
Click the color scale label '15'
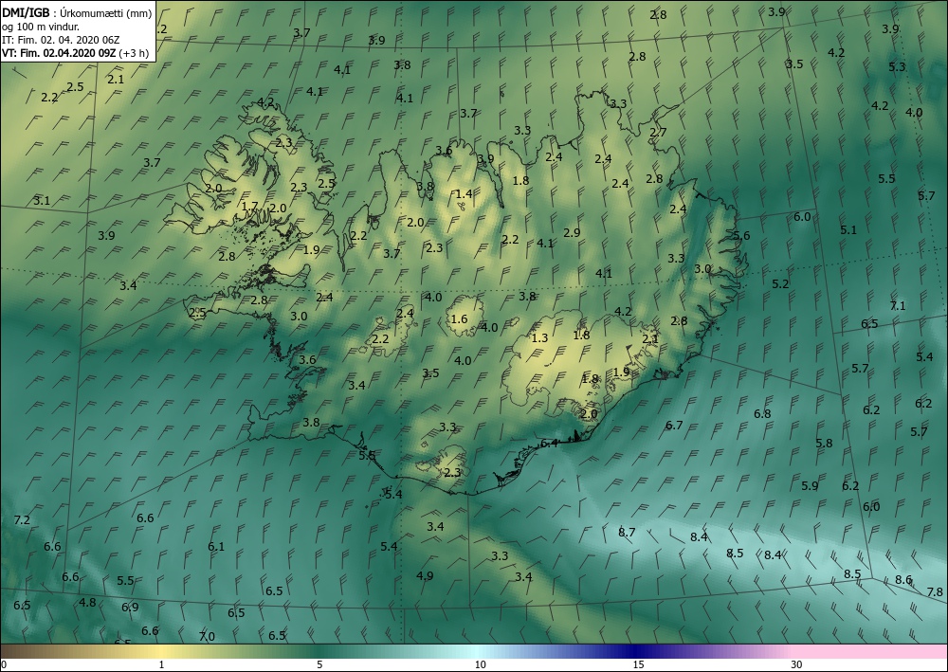(638, 665)
